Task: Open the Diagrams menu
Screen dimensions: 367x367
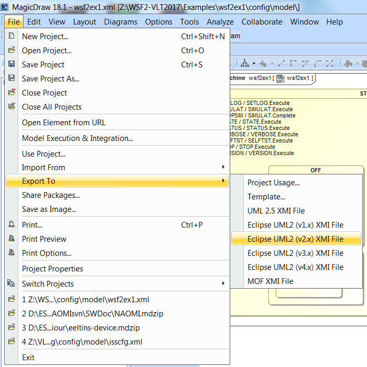Action: point(121,21)
